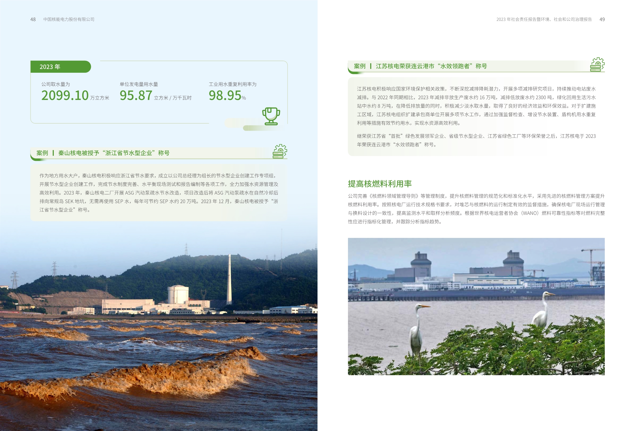Click the paragraph starting 公司完善《核燃料领域管理导则》

tap(476, 209)
